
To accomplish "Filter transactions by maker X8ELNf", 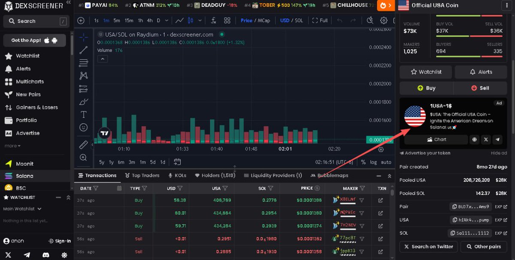I will click(362, 200).
